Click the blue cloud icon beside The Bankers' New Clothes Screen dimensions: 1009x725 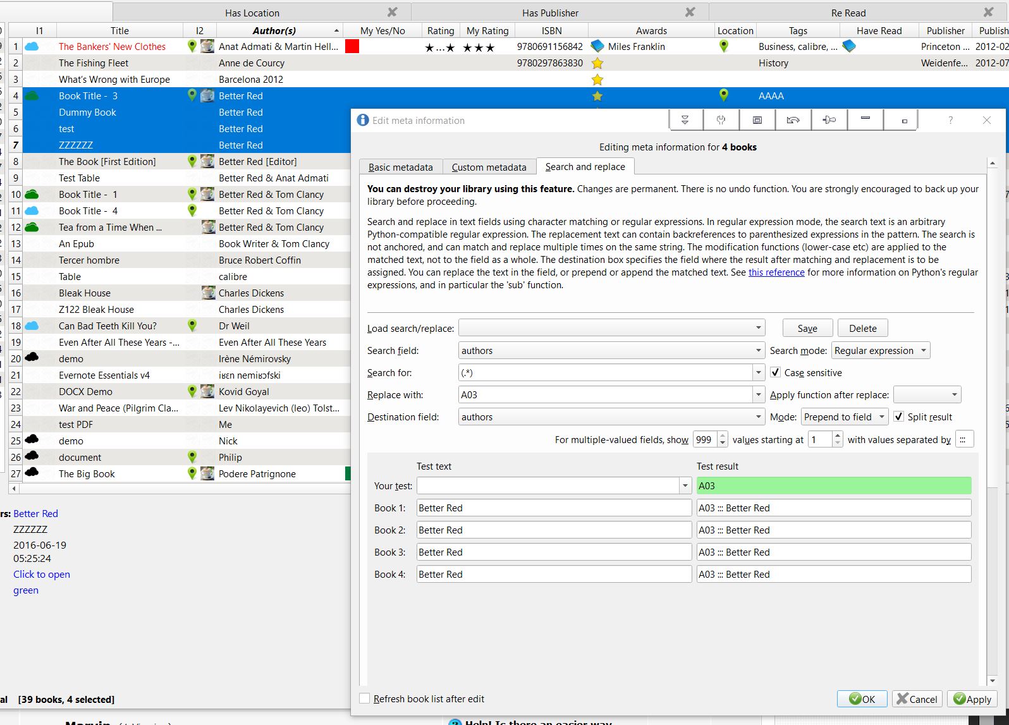click(x=31, y=47)
